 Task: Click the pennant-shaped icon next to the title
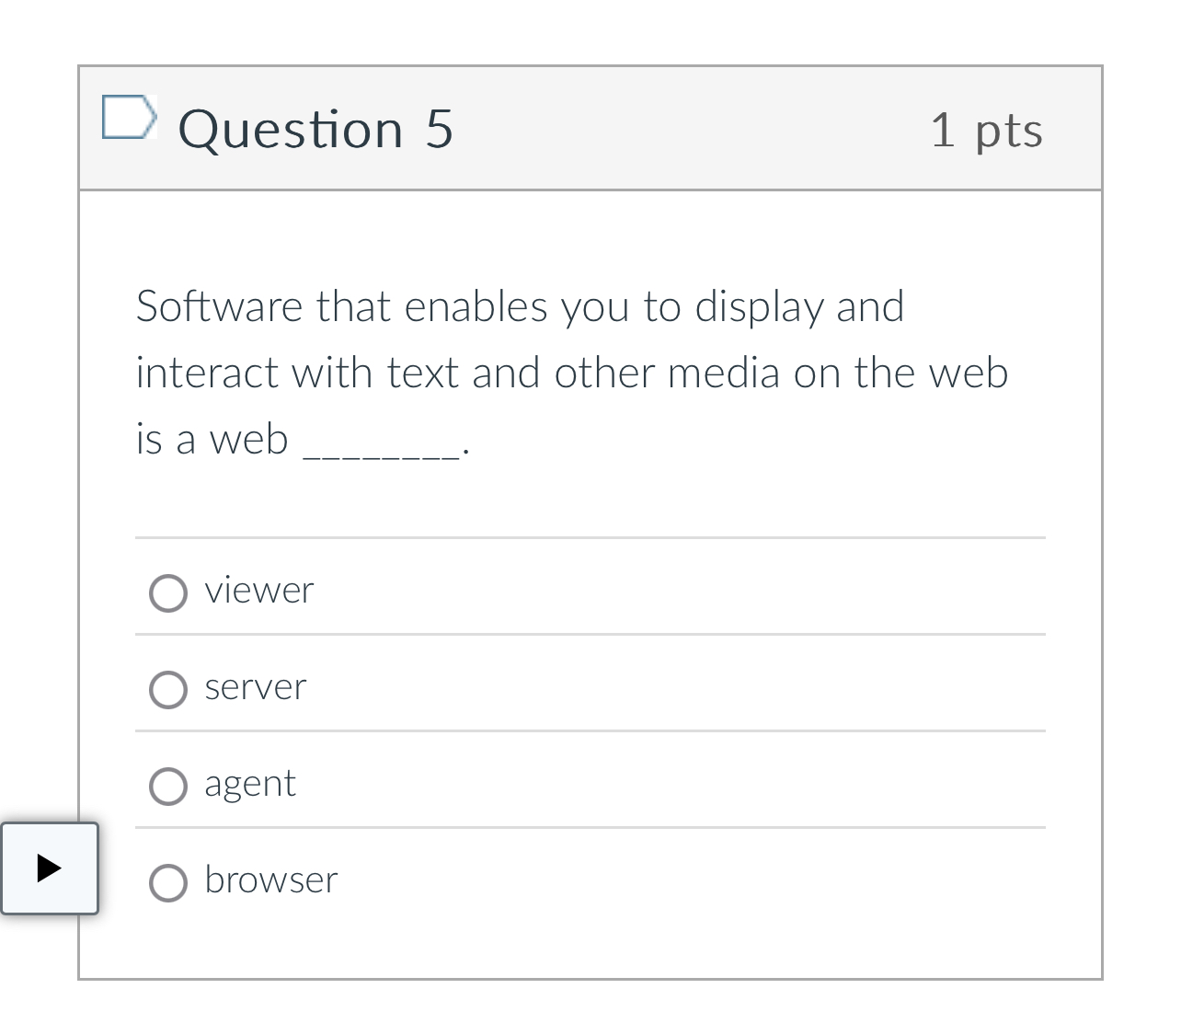coord(130,117)
